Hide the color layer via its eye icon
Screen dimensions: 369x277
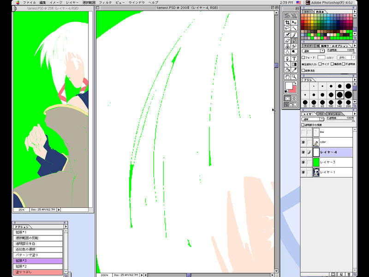pyautogui.click(x=304, y=142)
